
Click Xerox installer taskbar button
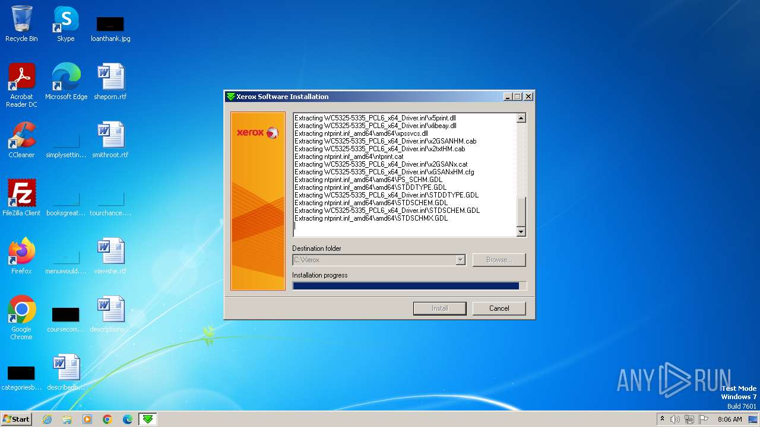point(148,419)
